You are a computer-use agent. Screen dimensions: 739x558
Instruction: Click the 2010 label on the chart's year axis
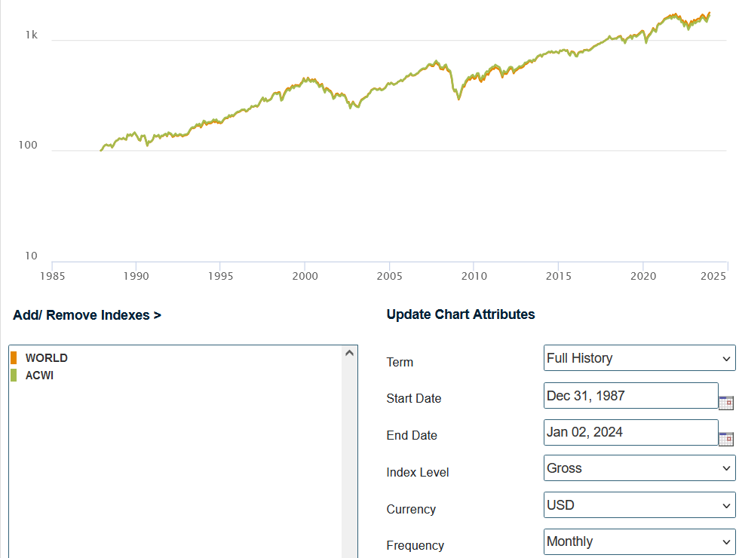tap(474, 276)
